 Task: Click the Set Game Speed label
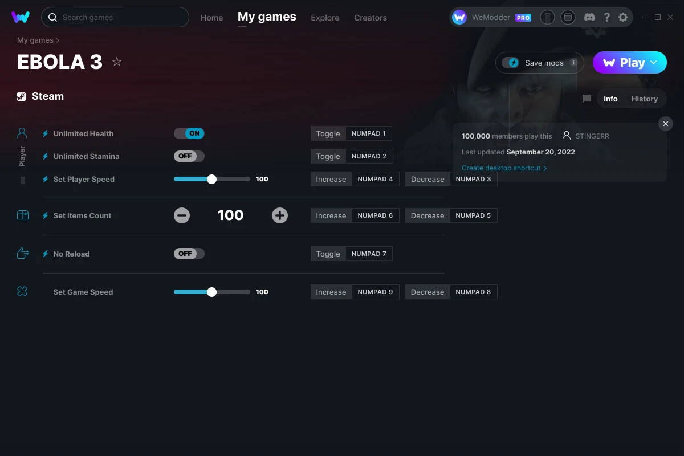(x=83, y=292)
